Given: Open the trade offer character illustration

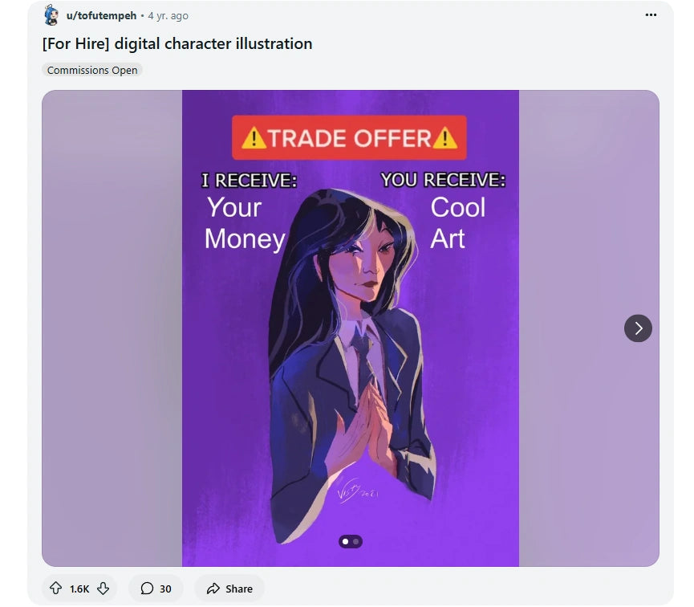Looking at the screenshot, I should pyautogui.click(x=351, y=328).
